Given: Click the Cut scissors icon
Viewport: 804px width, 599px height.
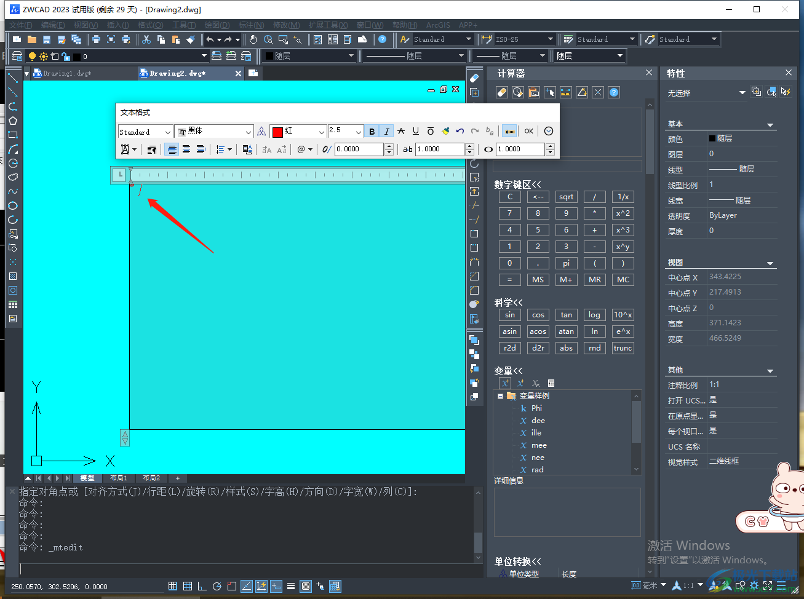Looking at the screenshot, I should [146, 39].
